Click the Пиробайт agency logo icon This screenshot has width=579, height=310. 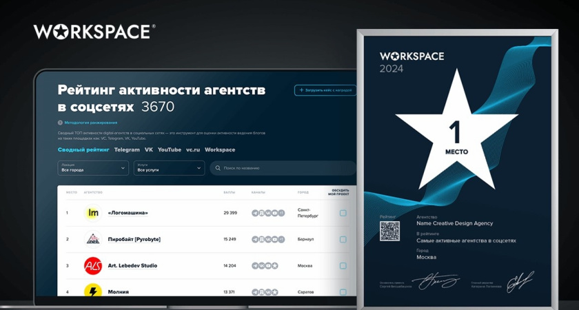92,239
